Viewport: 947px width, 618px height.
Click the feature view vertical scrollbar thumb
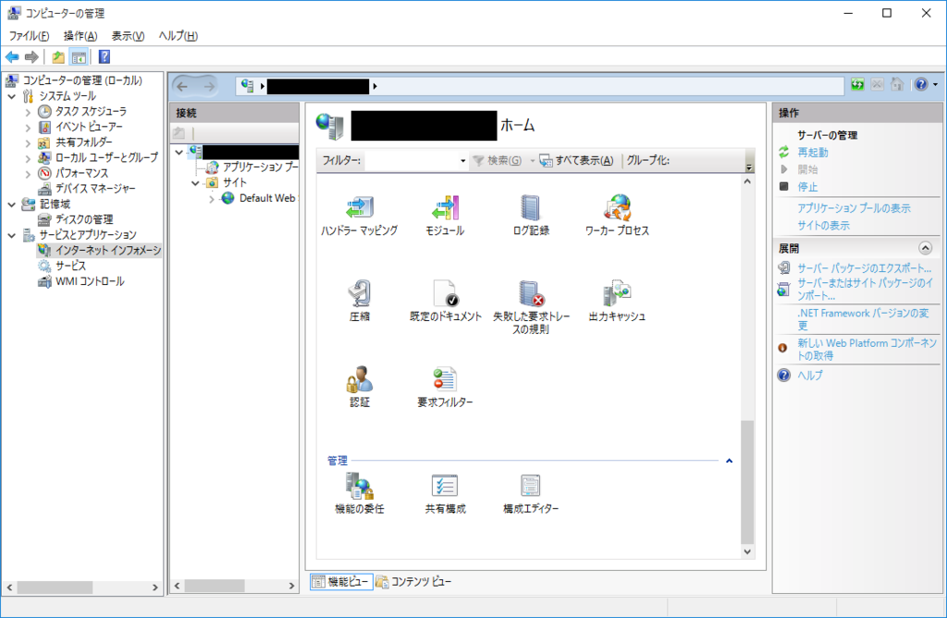747,482
